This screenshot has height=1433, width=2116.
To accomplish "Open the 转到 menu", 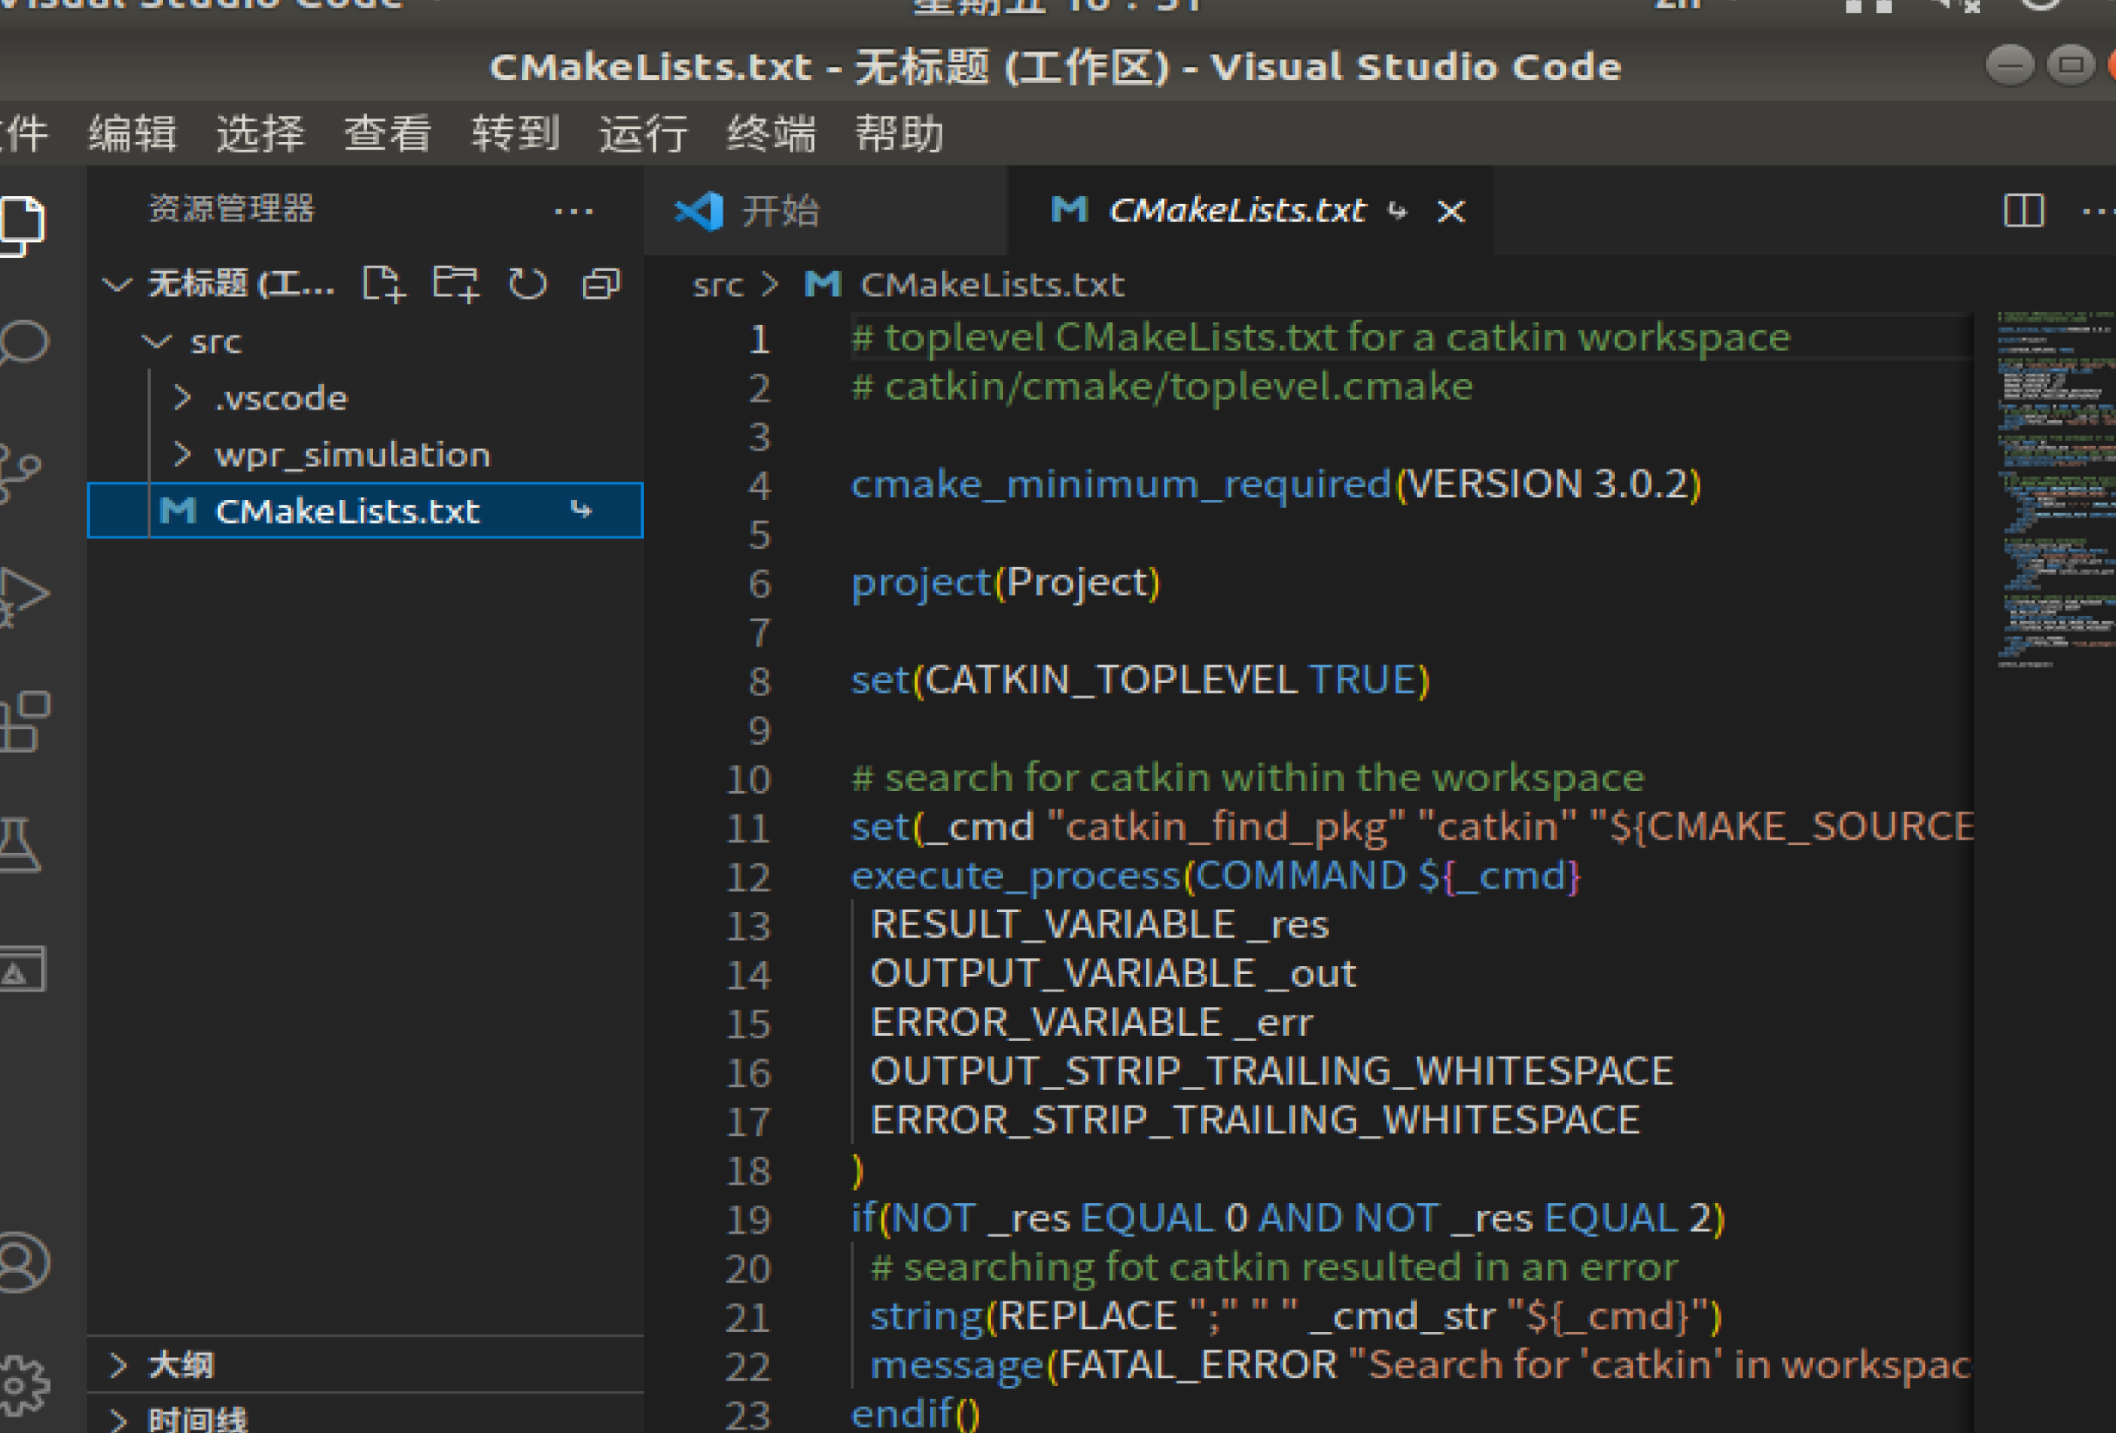I will point(515,134).
